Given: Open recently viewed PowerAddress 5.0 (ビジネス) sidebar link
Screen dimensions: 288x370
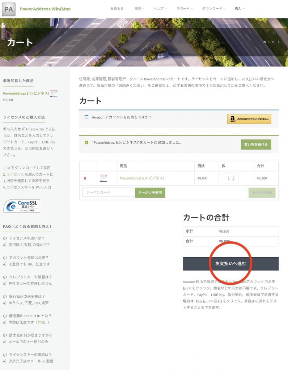Looking at the screenshot, I should (x=26, y=94).
